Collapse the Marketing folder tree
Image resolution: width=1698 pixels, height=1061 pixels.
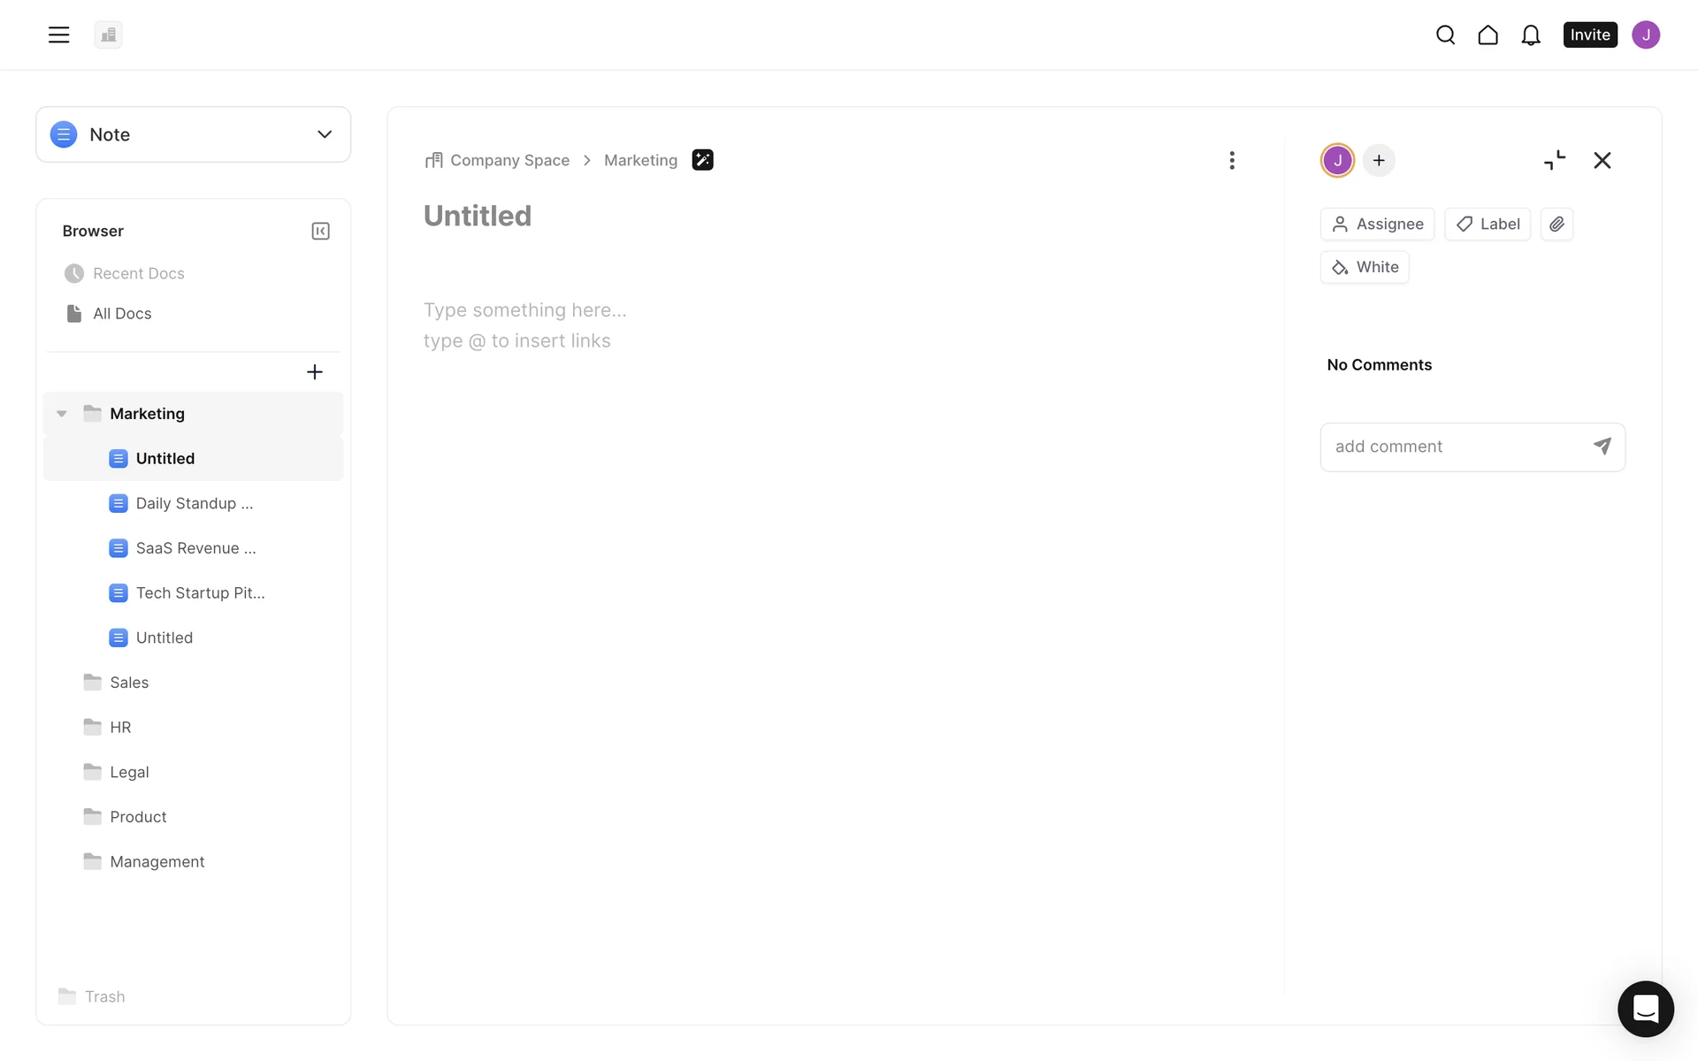62,414
